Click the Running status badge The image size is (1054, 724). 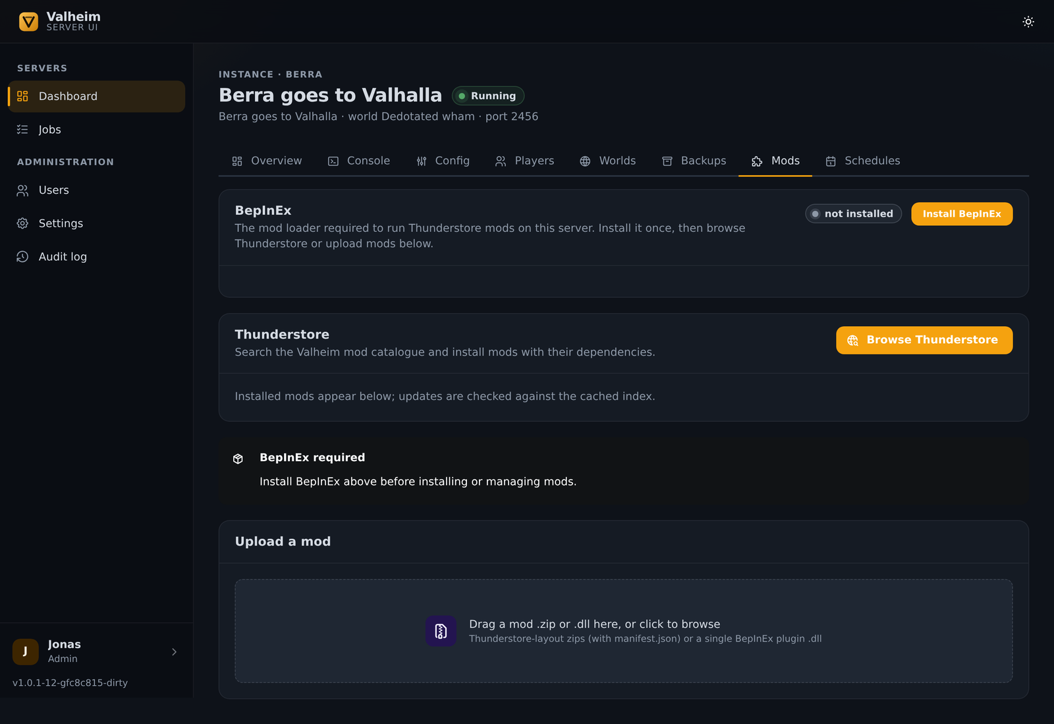pos(488,96)
